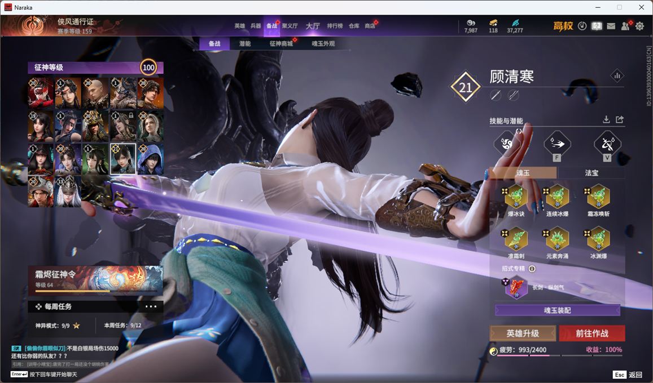Select the level 19 hero portrait
The image size is (653, 383).
click(41, 126)
